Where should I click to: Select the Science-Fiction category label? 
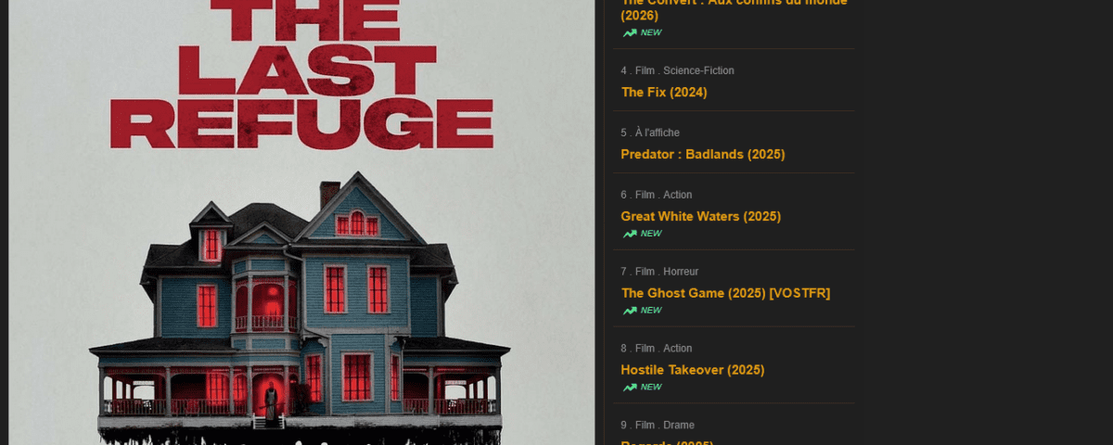(x=698, y=70)
